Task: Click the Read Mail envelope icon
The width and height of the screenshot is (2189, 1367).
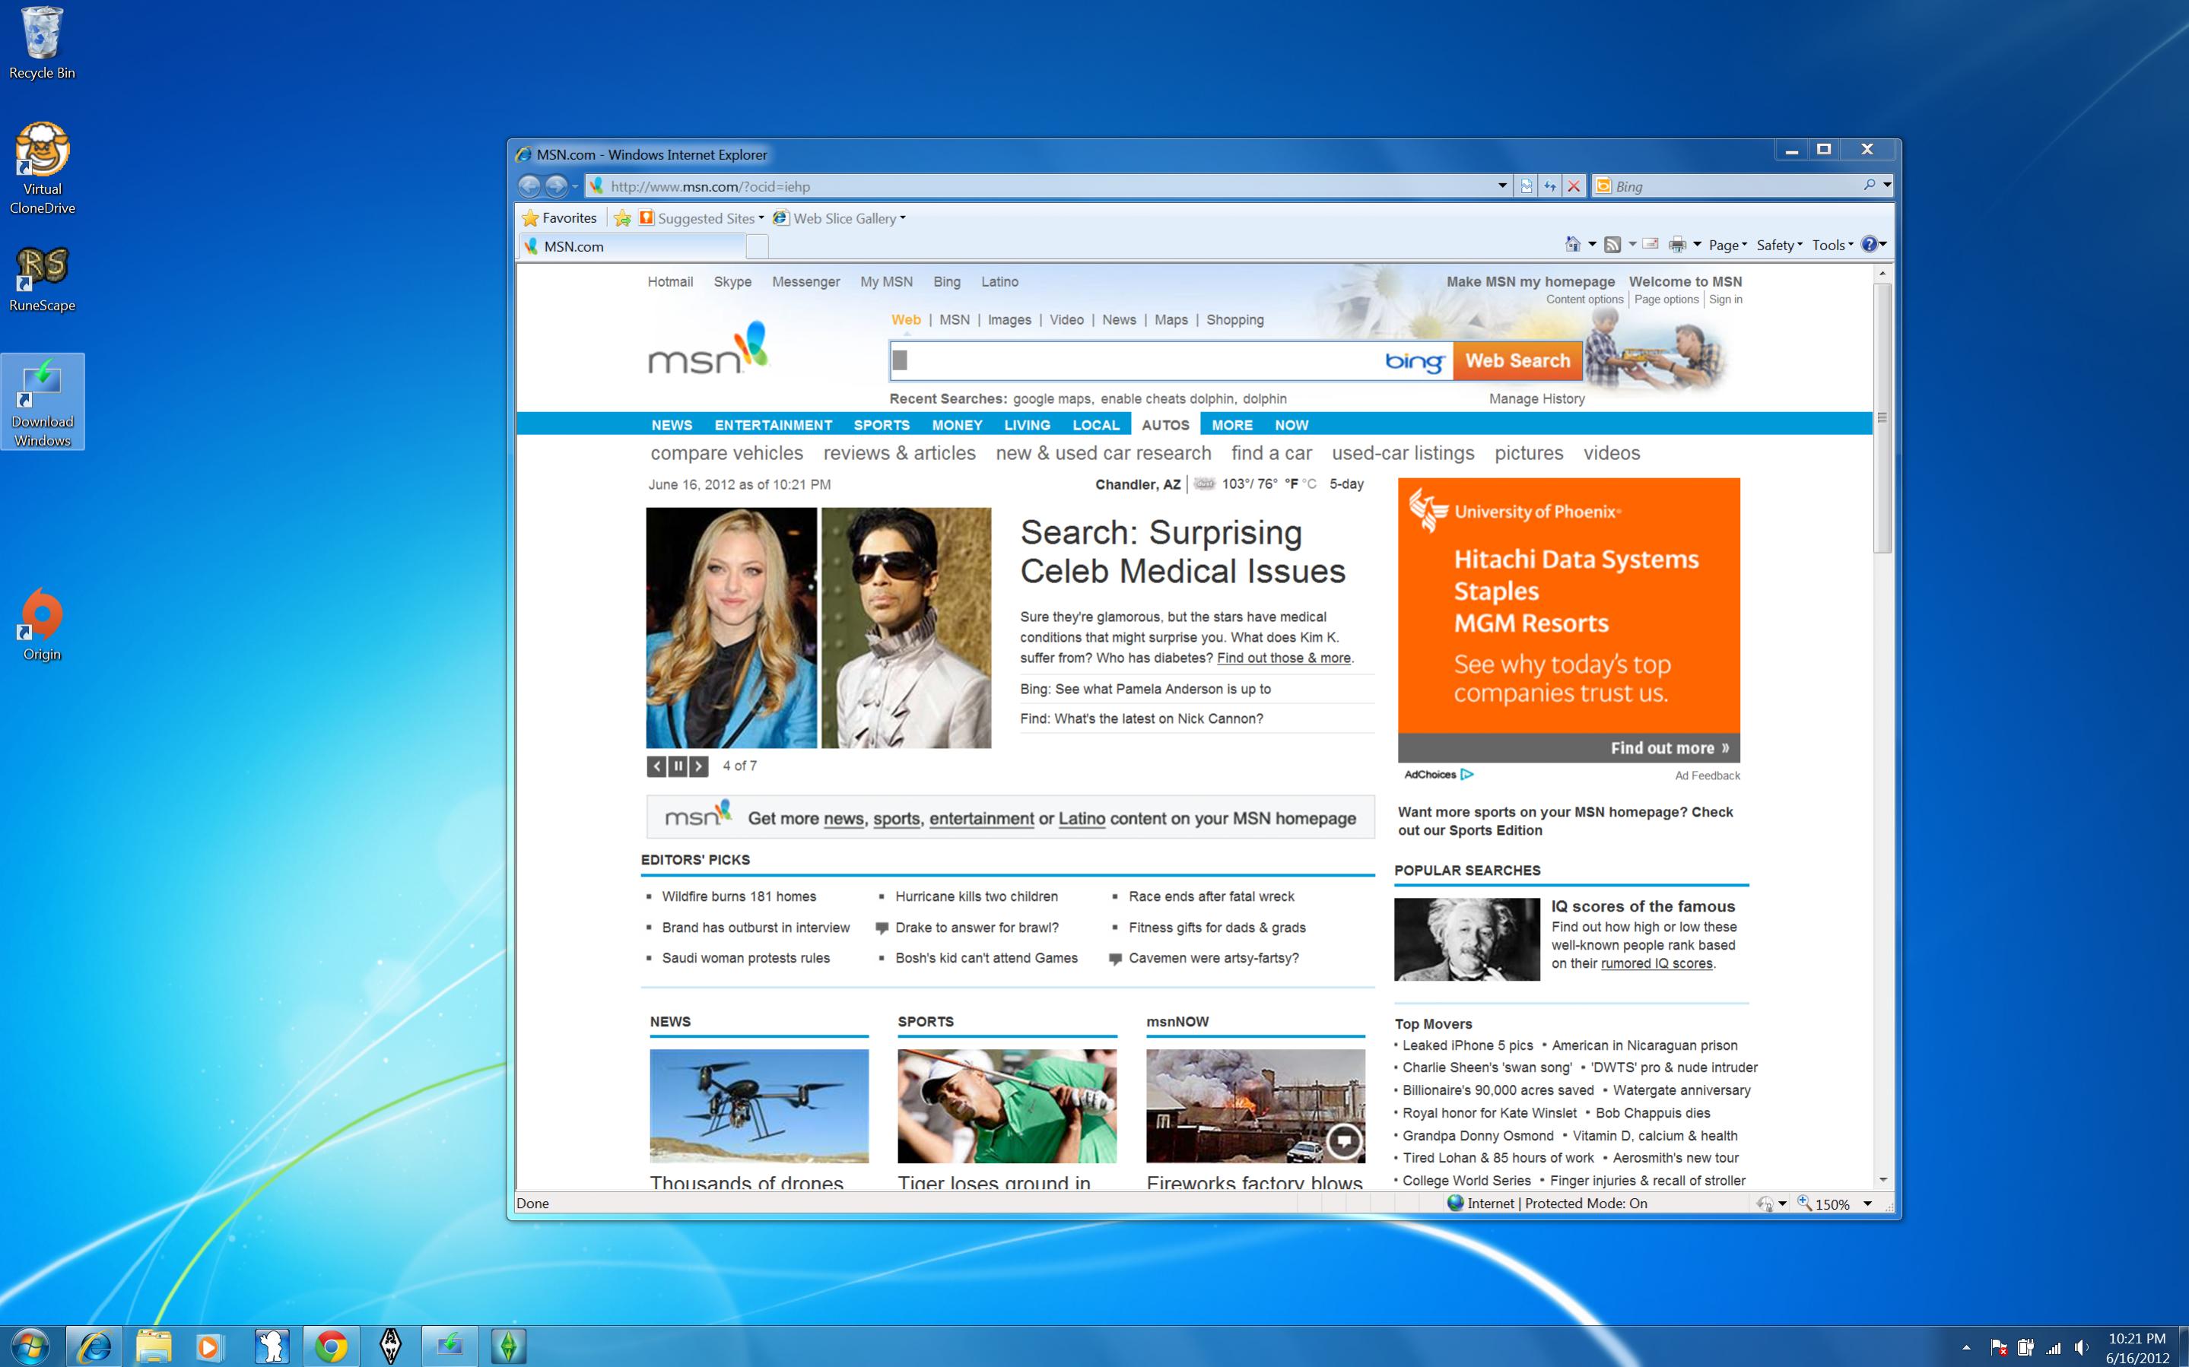Action: coord(1650,243)
